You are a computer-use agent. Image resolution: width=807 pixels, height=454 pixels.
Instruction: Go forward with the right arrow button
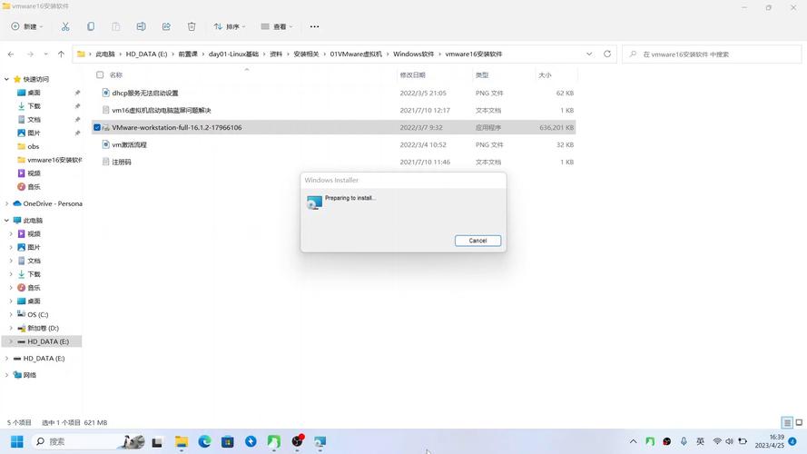[x=30, y=54]
